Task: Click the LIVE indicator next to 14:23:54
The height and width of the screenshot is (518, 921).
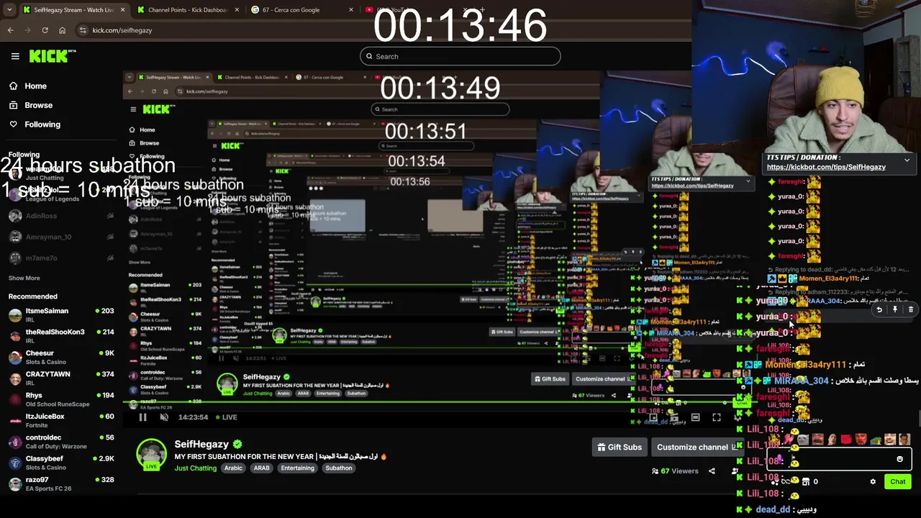Action: point(225,417)
